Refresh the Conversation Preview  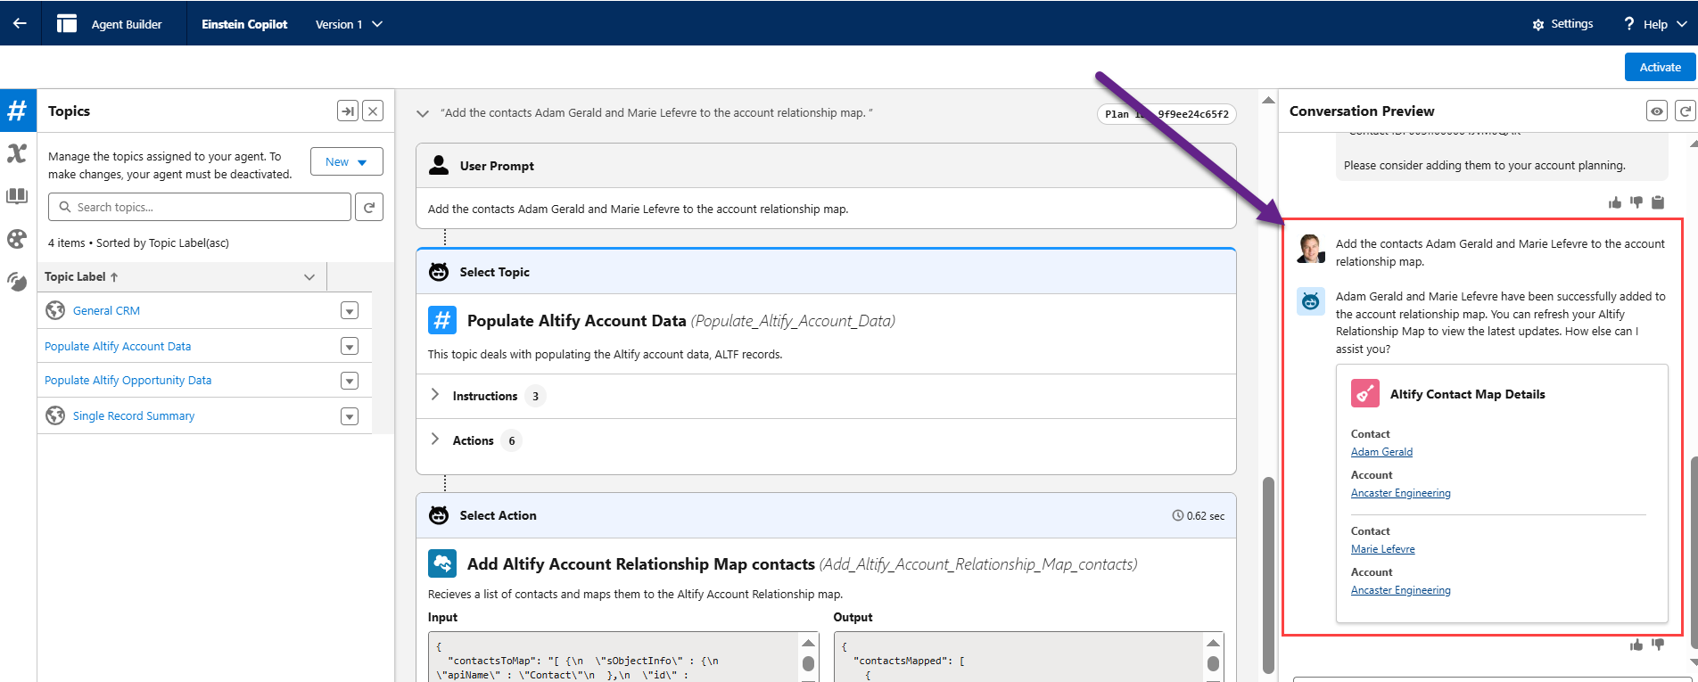[x=1685, y=111]
